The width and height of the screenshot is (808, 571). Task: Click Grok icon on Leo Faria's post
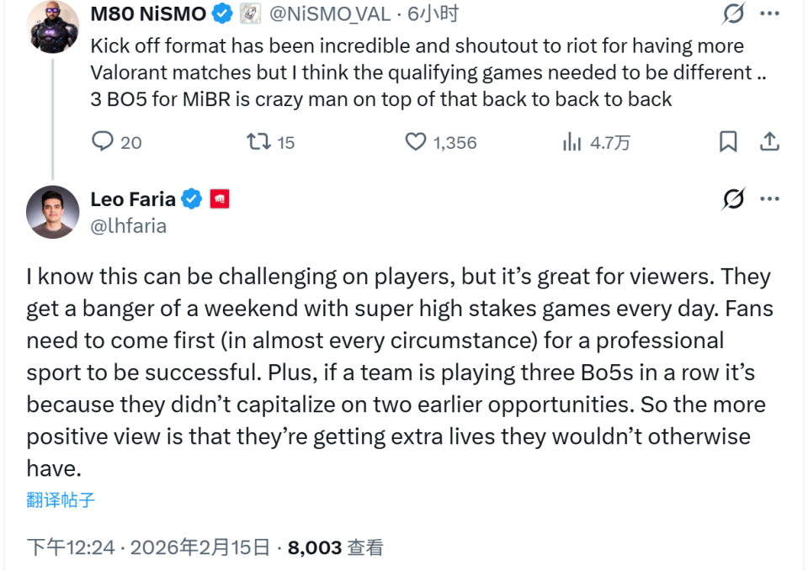point(733,199)
